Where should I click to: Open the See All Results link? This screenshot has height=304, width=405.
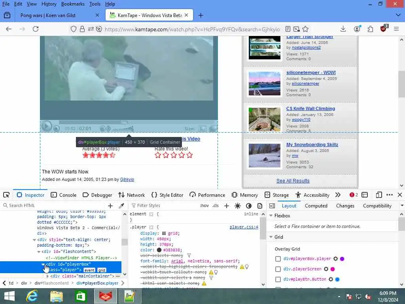click(293, 180)
